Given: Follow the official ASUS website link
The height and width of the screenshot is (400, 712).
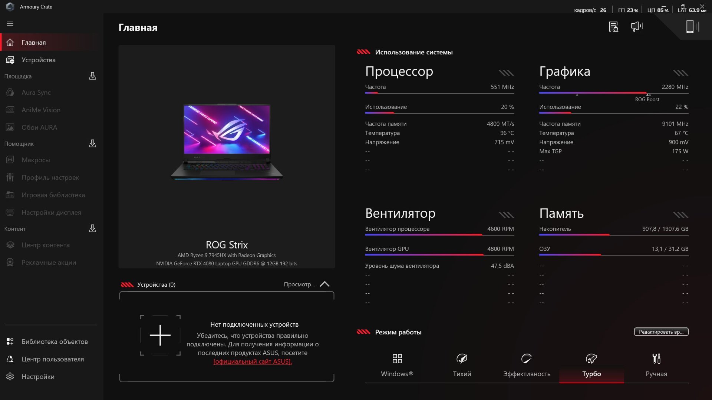Looking at the screenshot, I should point(253,361).
